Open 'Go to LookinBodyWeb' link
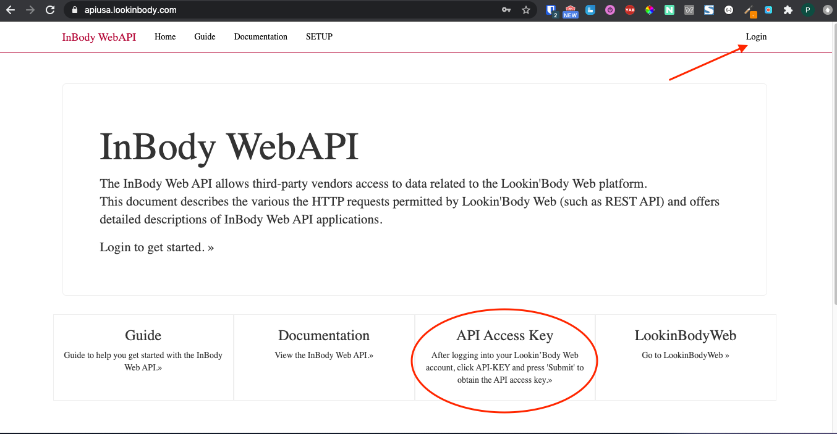 pyautogui.click(x=685, y=356)
